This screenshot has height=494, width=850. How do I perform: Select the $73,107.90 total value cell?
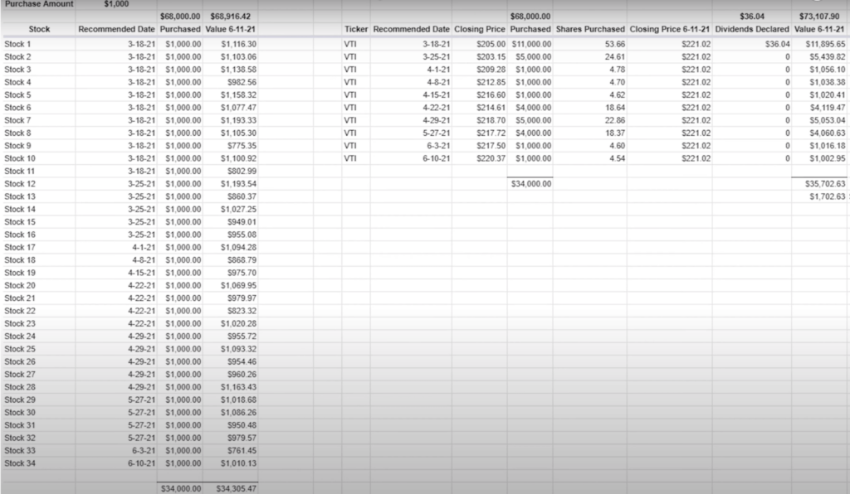[819, 17]
